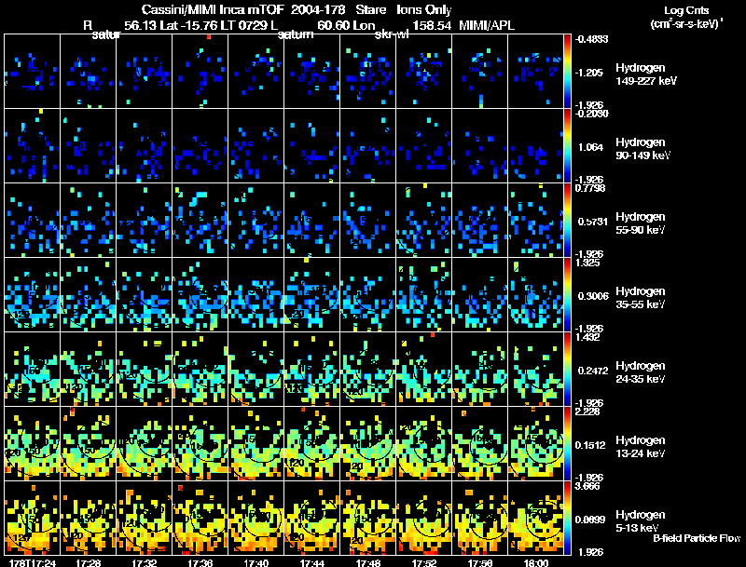Open the 13-24 keV image panel at 17:32
This screenshot has width=746, height=567.
click(x=145, y=443)
